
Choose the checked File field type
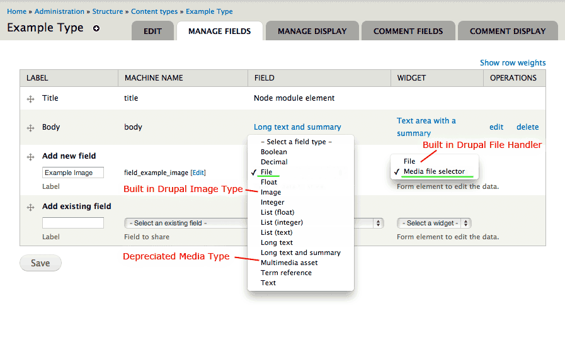pyautogui.click(x=266, y=172)
